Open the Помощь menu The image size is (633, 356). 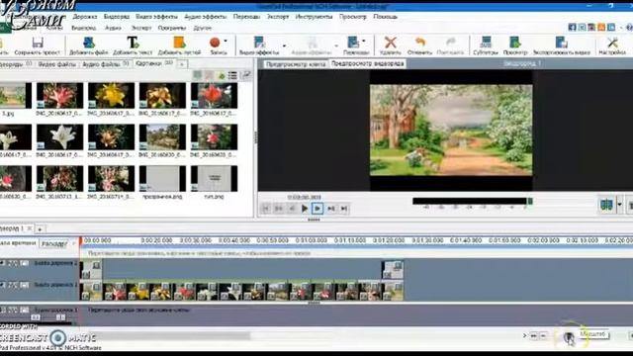click(x=385, y=17)
